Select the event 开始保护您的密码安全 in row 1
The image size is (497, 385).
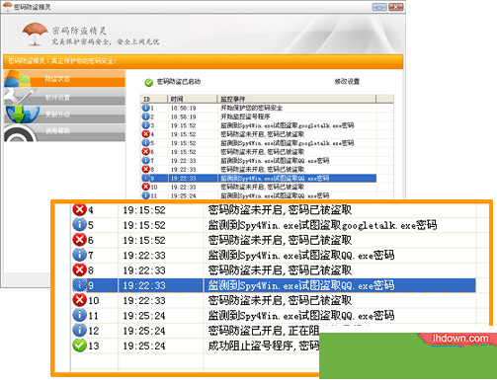(251, 108)
